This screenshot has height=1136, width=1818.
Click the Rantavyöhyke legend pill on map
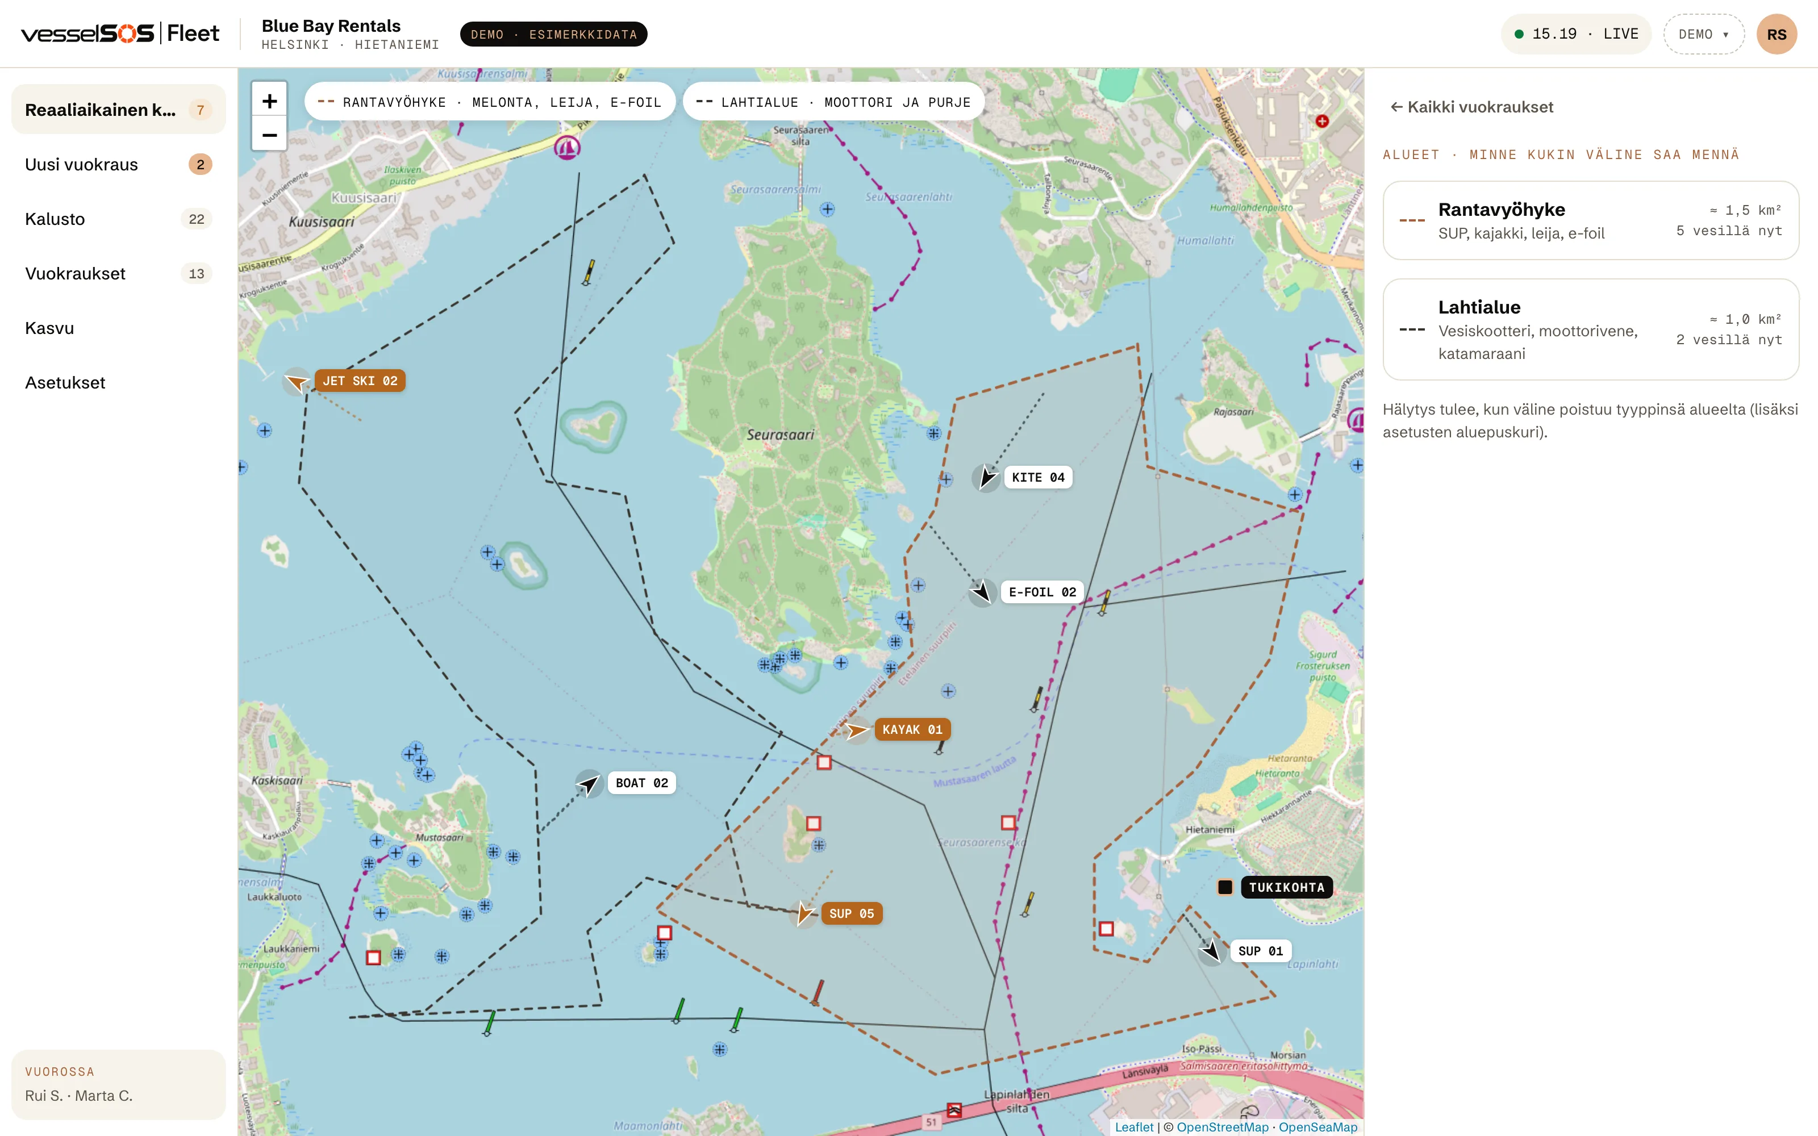pyautogui.click(x=489, y=102)
